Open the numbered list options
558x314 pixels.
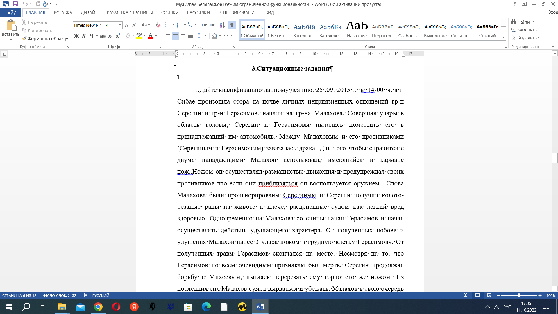click(x=185, y=25)
